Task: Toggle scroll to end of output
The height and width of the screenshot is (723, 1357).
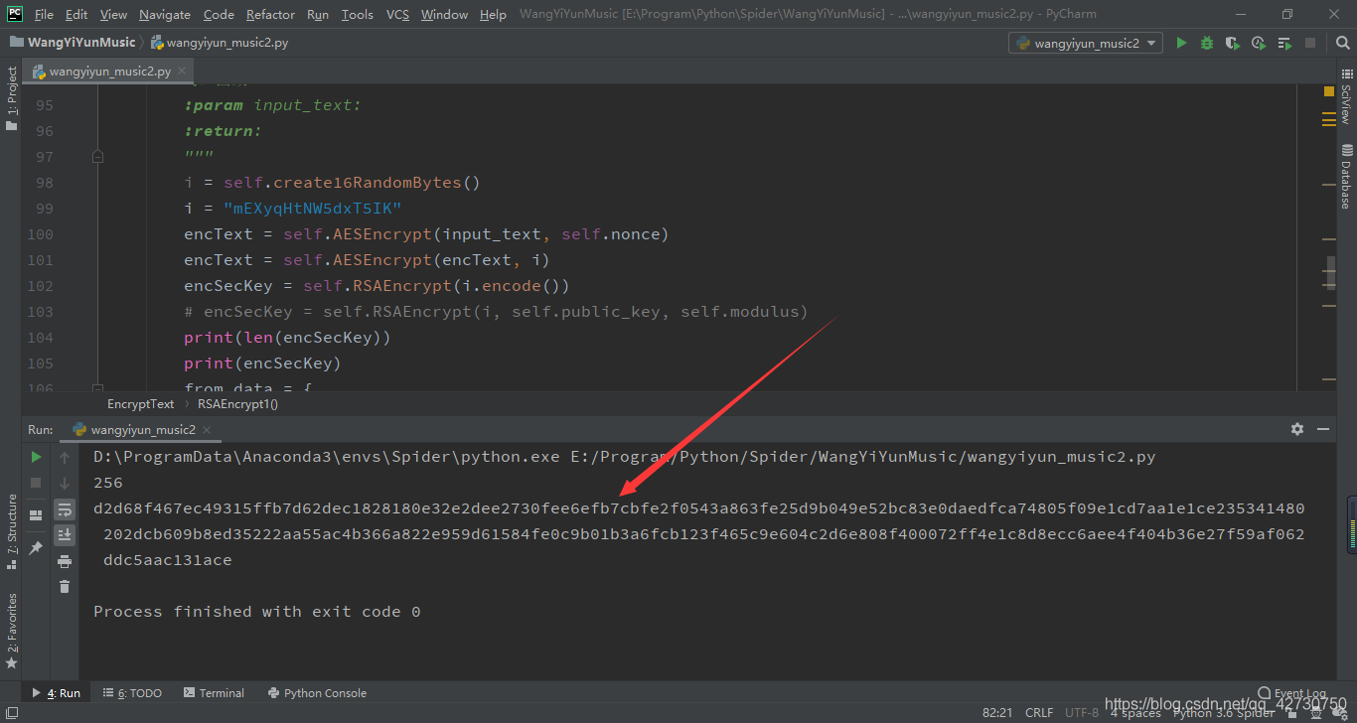Action: pos(65,535)
